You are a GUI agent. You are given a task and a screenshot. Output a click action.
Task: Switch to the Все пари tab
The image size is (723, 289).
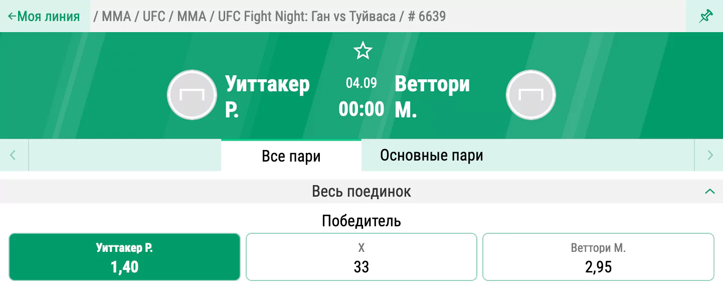(x=291, y=156)
